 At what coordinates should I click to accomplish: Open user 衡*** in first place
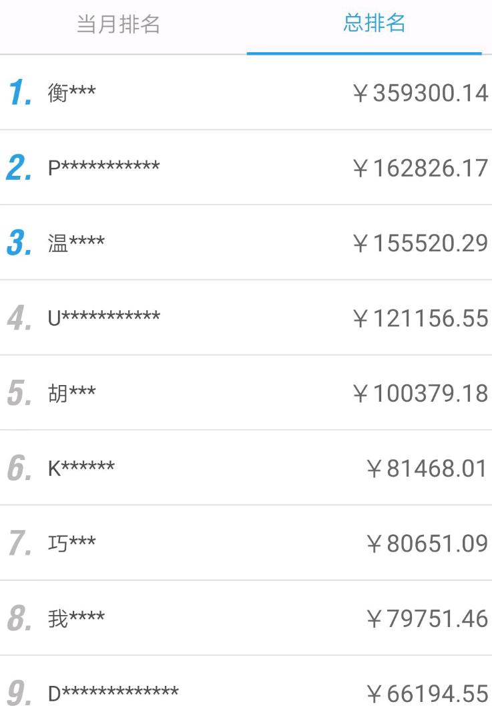(x=71, y=92)
